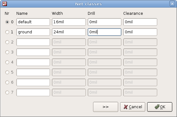Select net class 1 radio button
177x117 pixels.
7,32
